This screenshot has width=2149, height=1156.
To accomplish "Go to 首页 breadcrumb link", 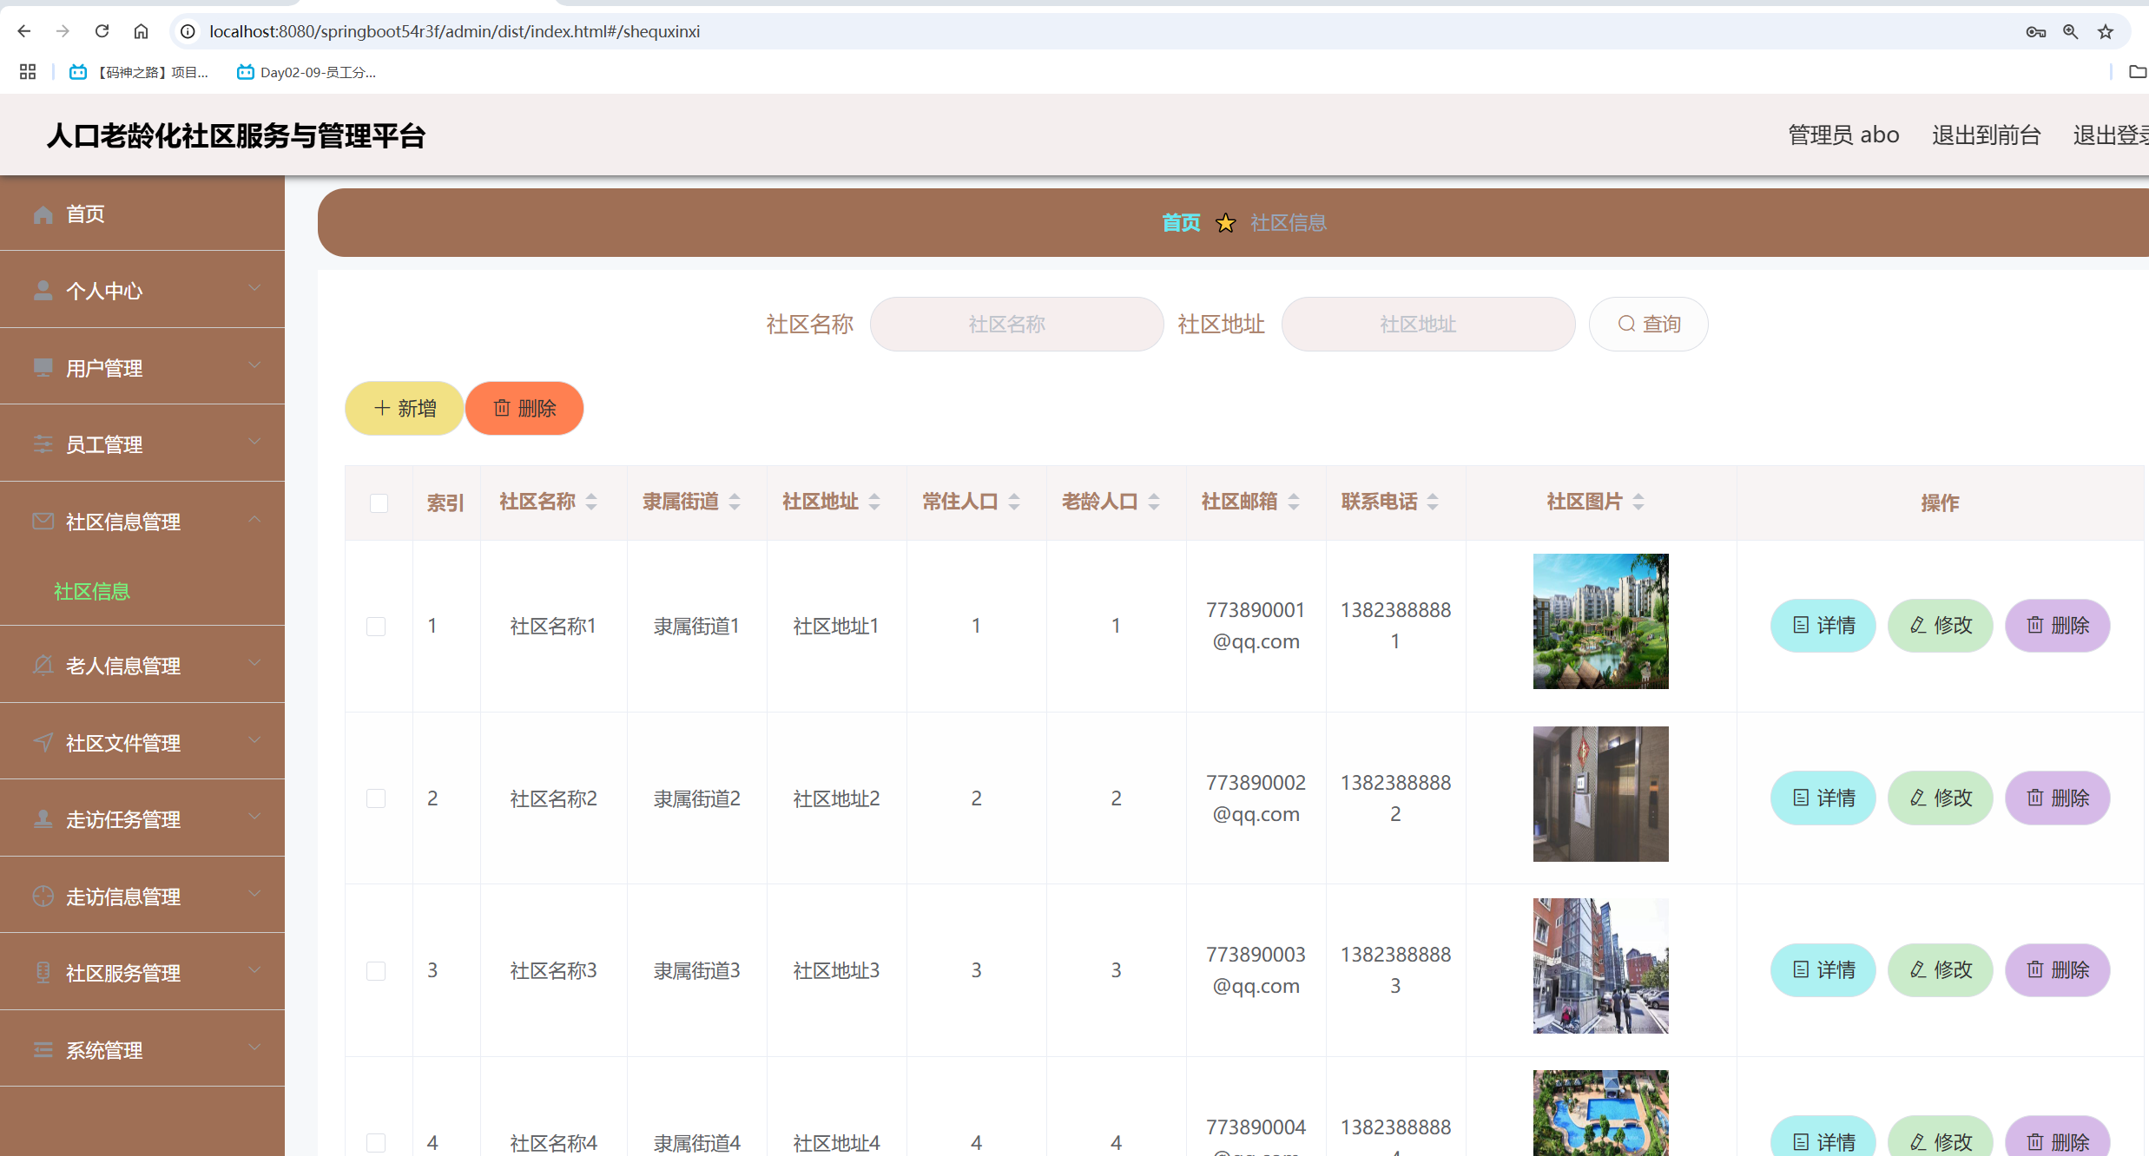I will click(x=1181, y=223).
